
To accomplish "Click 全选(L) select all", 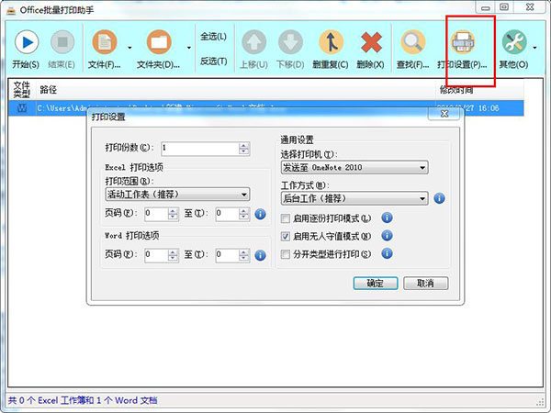I will coord(213,37).
